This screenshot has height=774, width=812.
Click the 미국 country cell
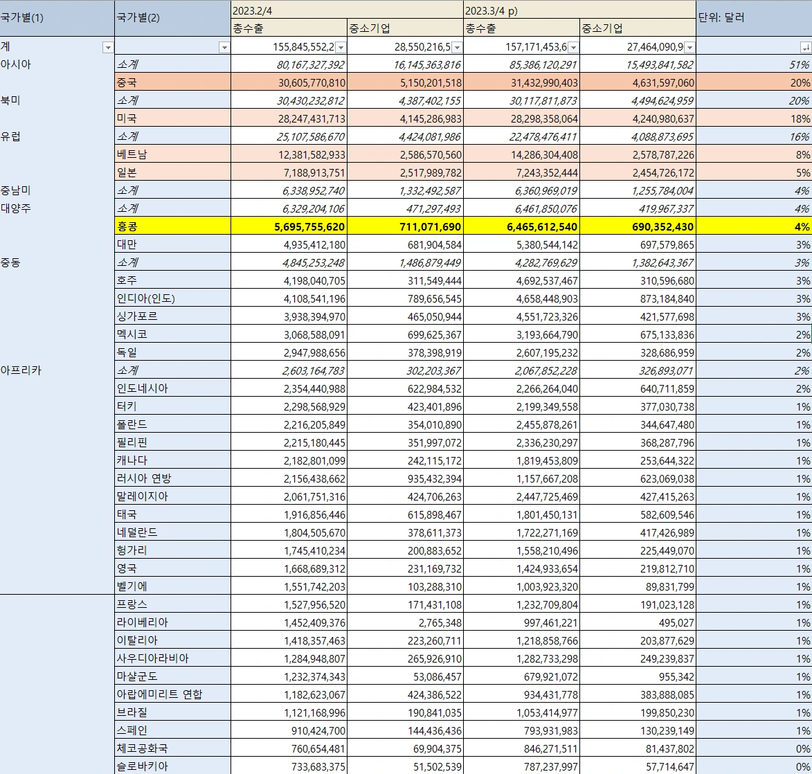172,118
